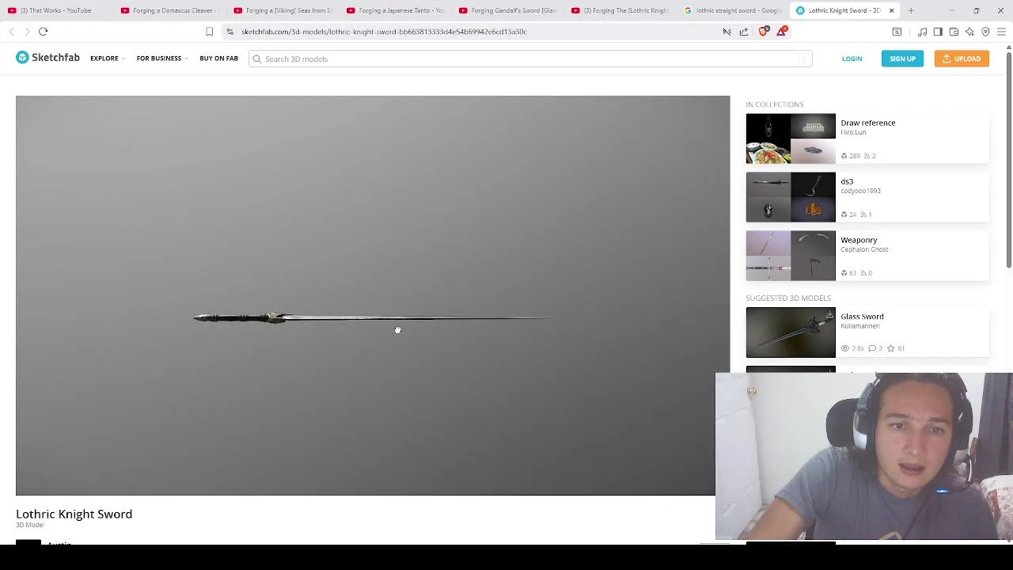Click the Glass Sword comments count
The height and width of the screenshot is (570, 1013).
[x=875, y=348]
